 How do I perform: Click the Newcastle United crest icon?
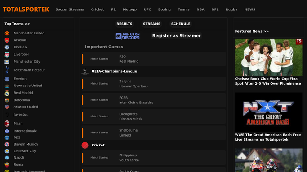[7, 86]
